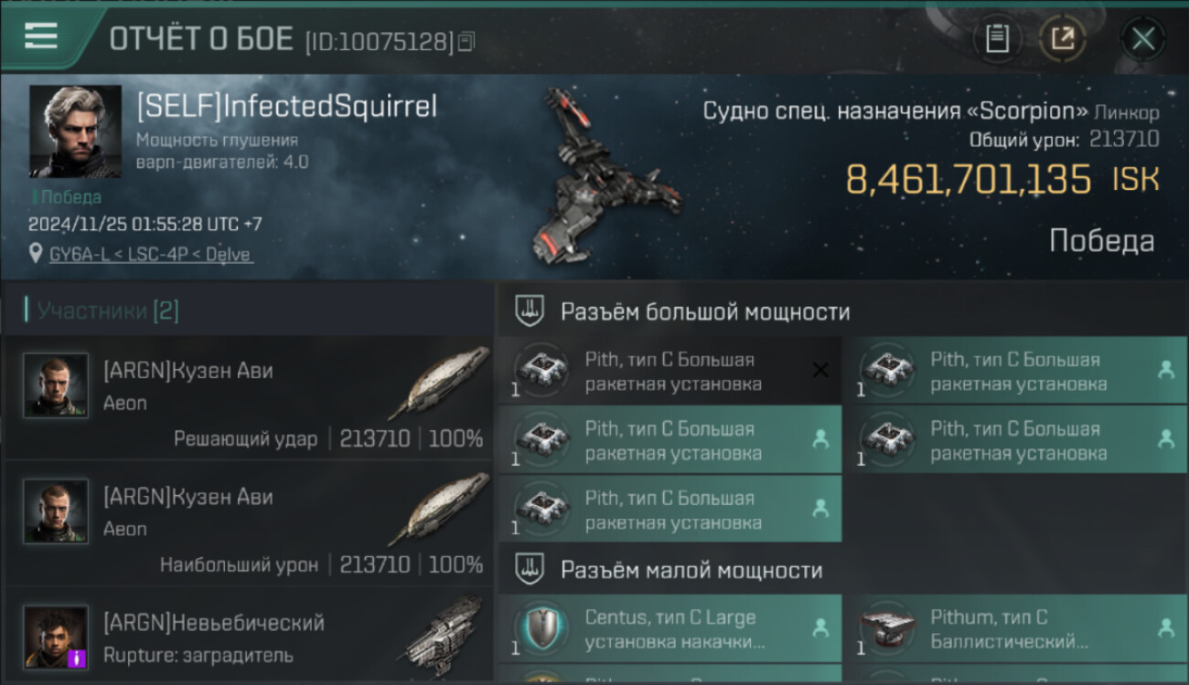Select Centus C Large shield booster module
This screenshot has width=1189, height=685.
click(x=670, y=628)
